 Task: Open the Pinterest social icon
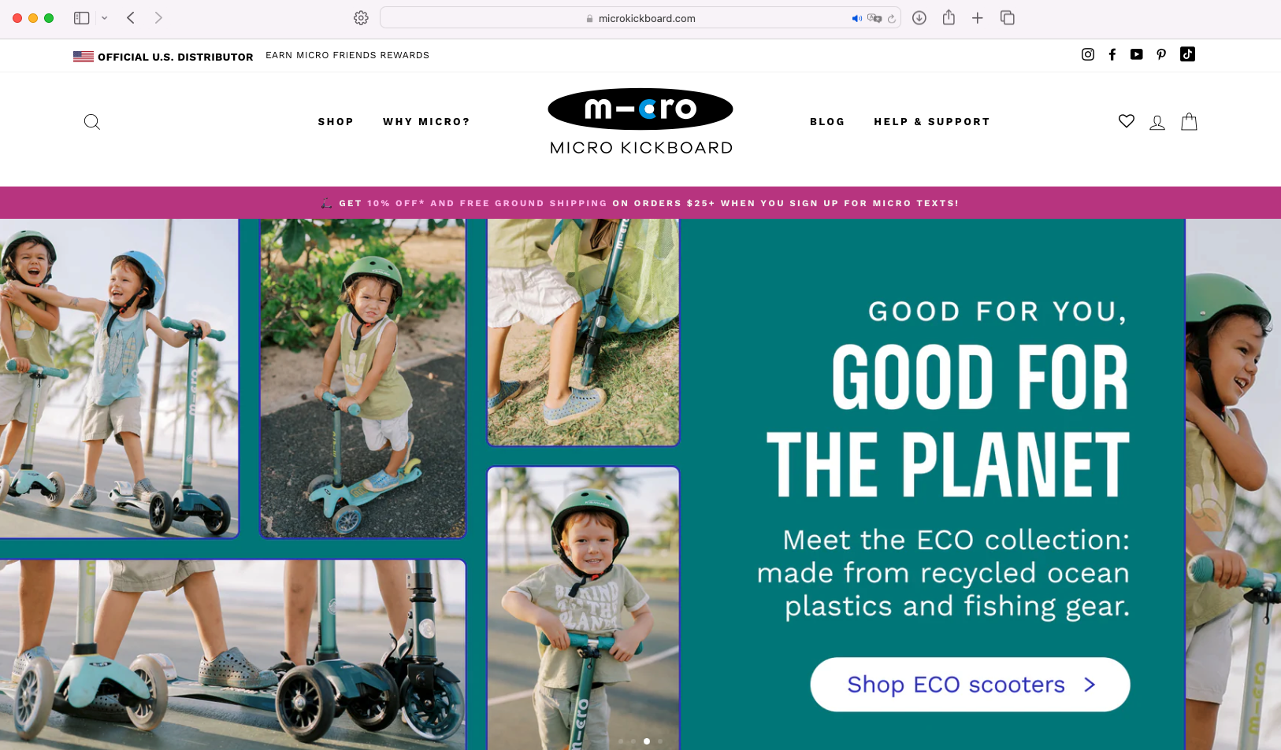(x=1161, y=54)
